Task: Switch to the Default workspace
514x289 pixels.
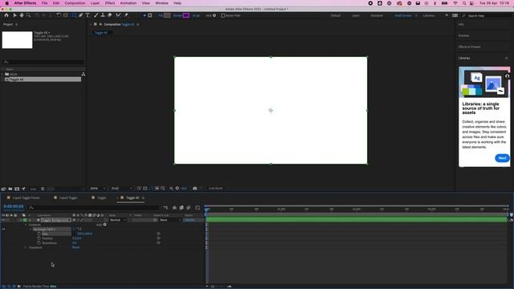Action: pos(336,15)
